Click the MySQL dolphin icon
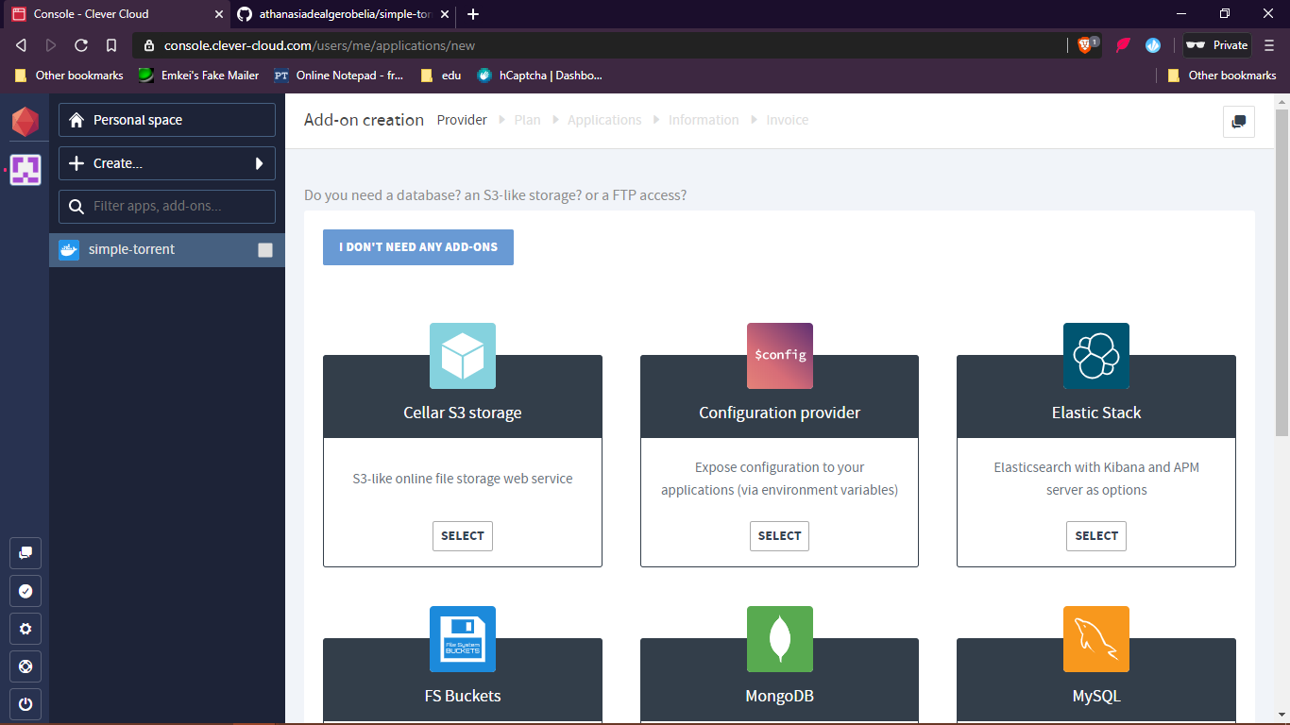The height and width of the screenshot is (725, 1290). [x=1095, y=639]
